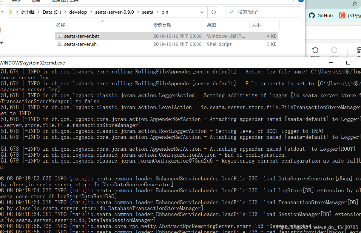Click seata-server.sh modified date cell
This screenshot has width=361, height=233.
pos(178,44)
